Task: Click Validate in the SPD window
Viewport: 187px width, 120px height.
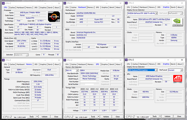Action: [x=106, y=117]
